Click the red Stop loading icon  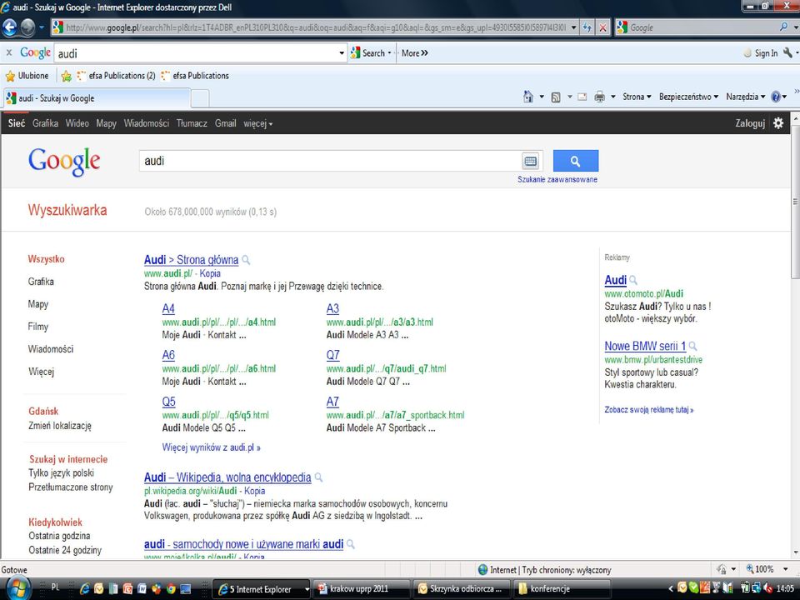coord(603,28)
